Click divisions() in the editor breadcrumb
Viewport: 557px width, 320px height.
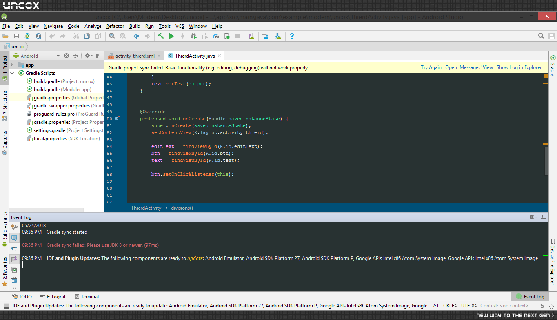[x=182, y=208]
